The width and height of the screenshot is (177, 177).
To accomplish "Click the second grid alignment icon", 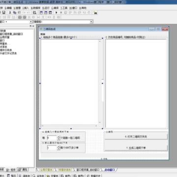I will pos(25,17).
